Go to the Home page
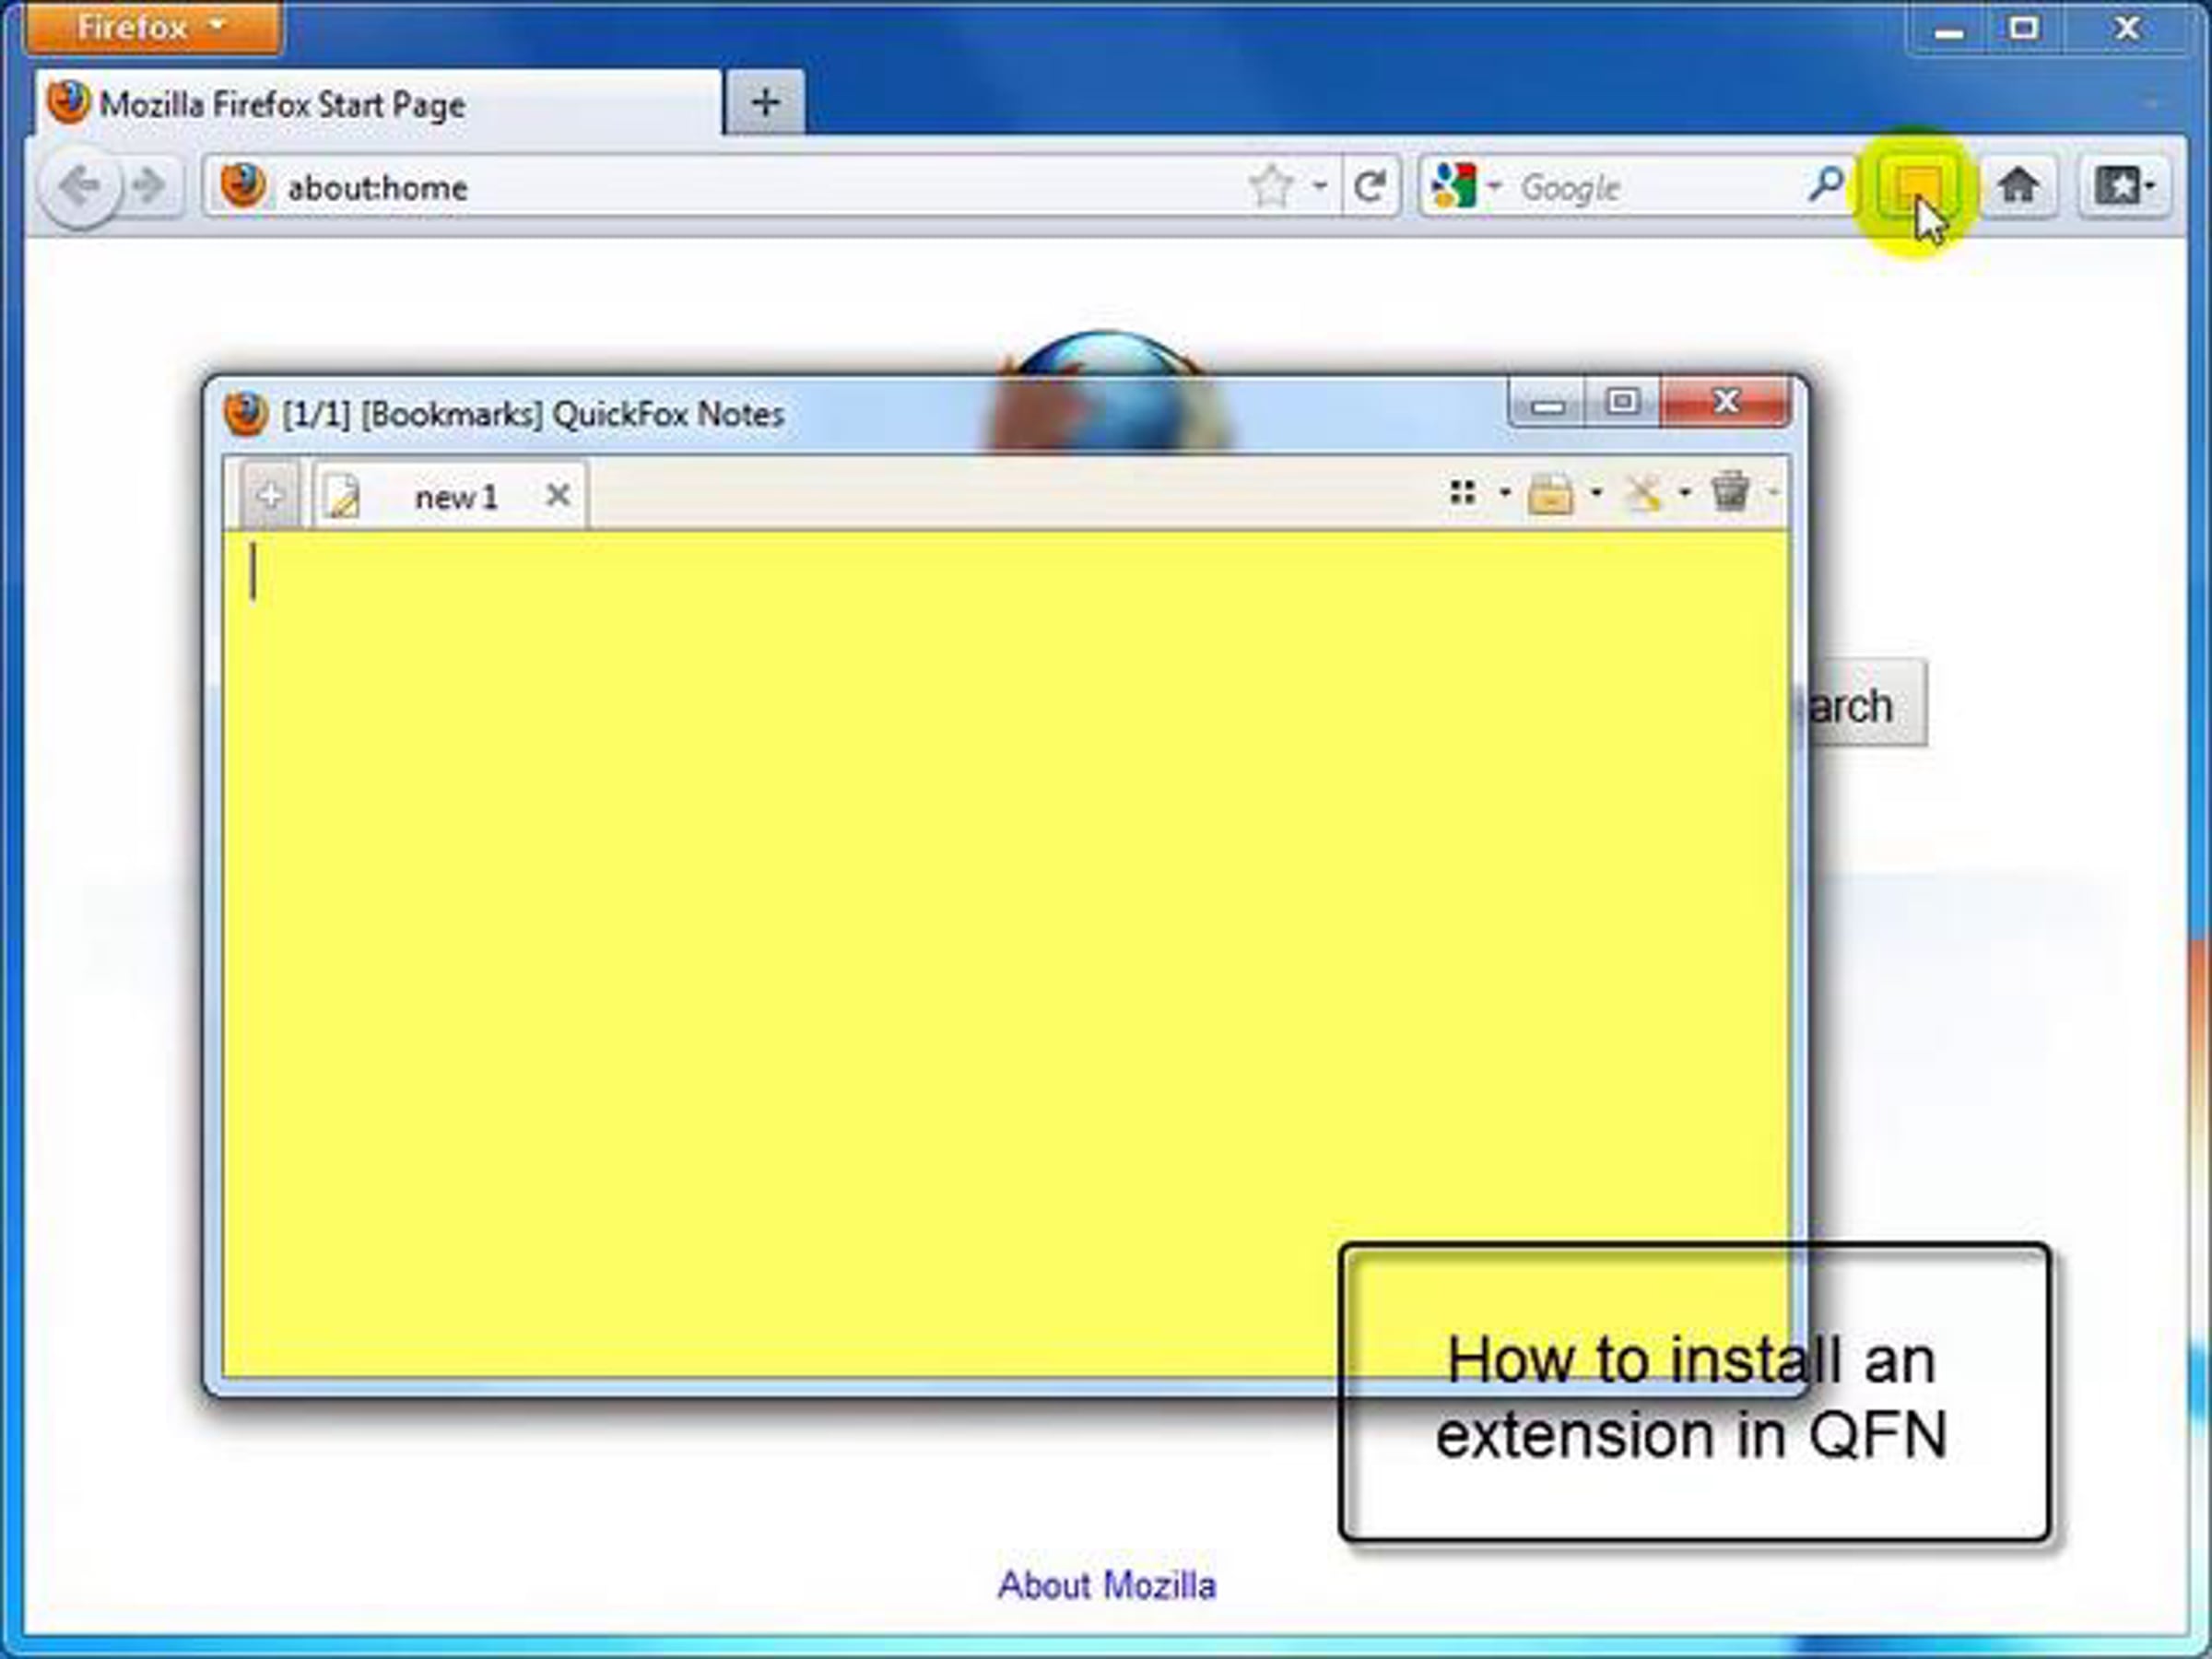 tap(2019, 186)
